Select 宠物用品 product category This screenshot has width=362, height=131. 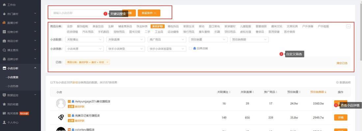(x=119, y=32)
